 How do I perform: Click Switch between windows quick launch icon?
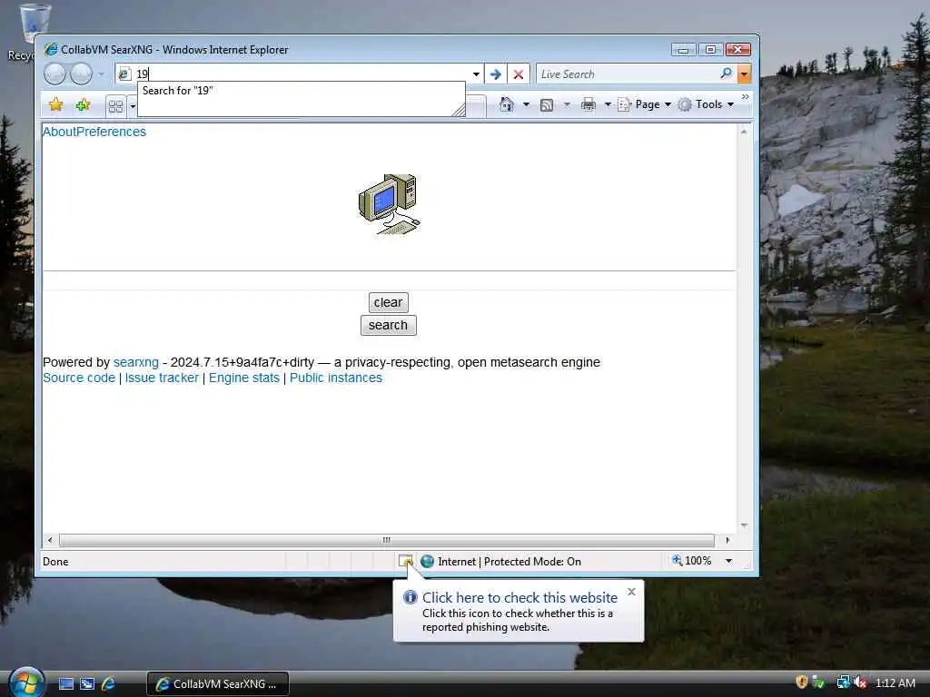(87, 684)
